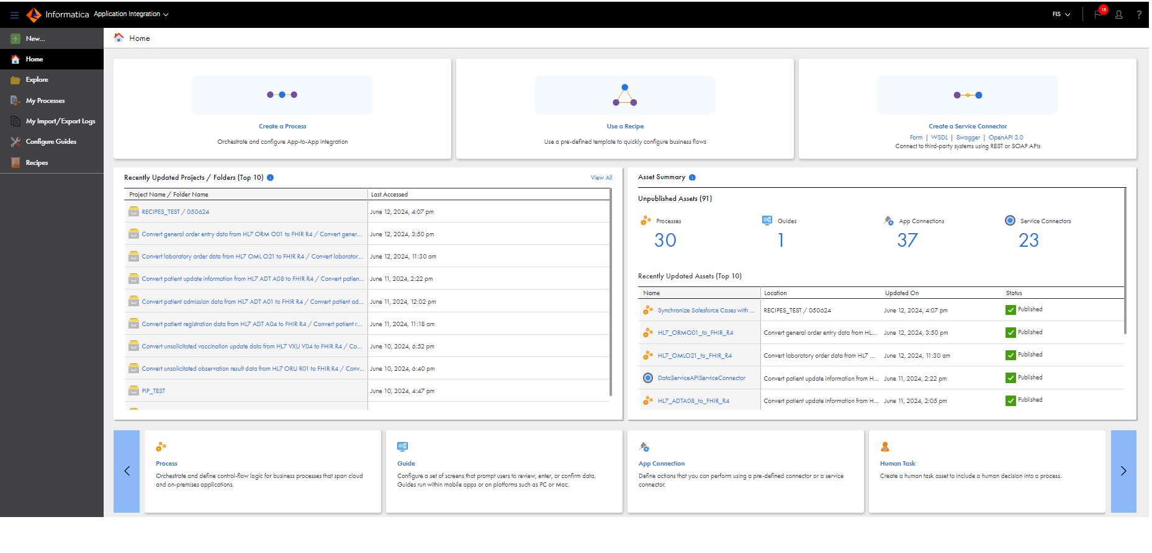Open the FIS organization dropdown
This screenshot has height=553, width=1152.
(x=1061, y=14)
